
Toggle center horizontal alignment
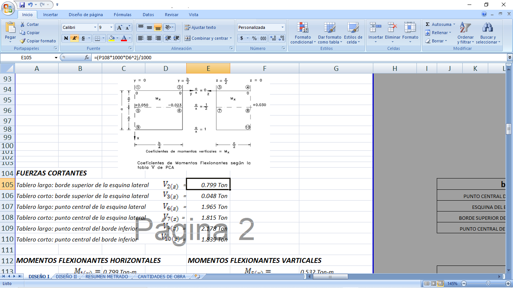click(x=149, y=38)
